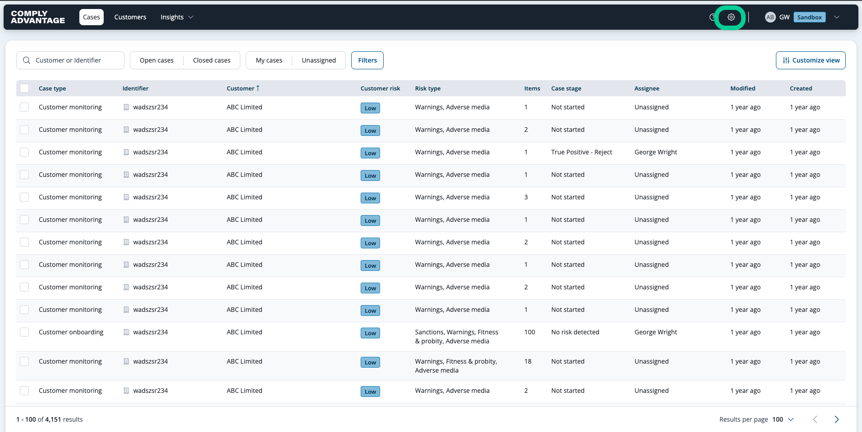Select the Unassigned filter tab
The image size is (862, 432).
tap(319, 60)
